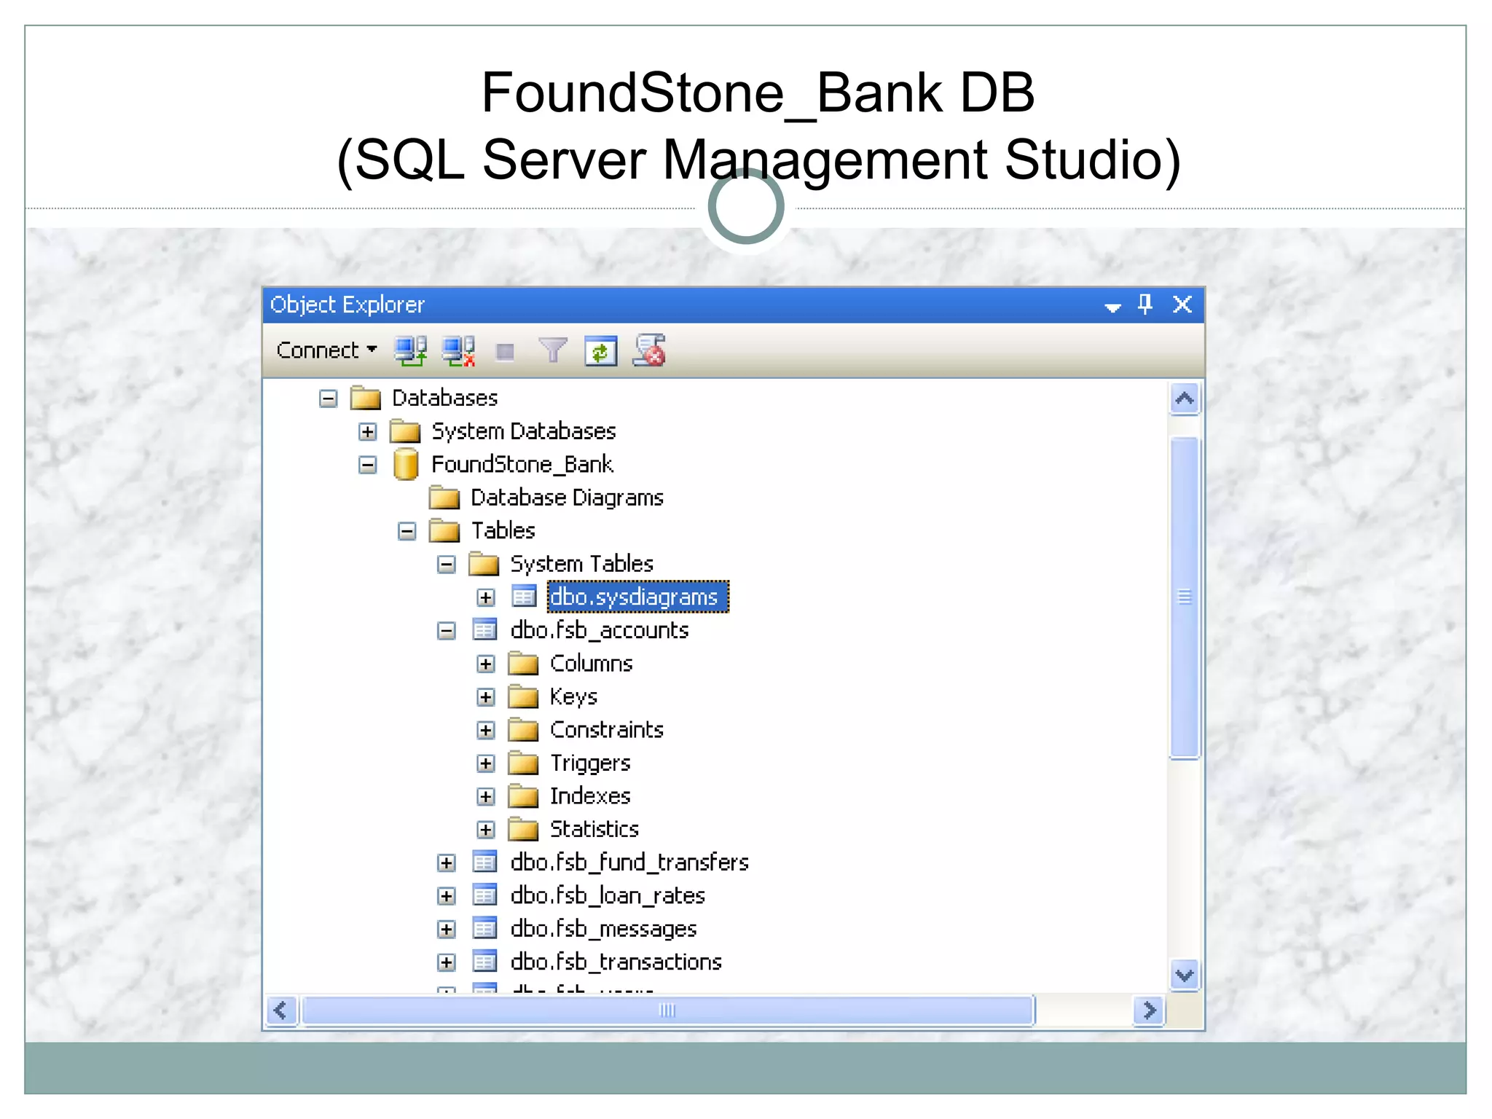Click the vertical scrollbar down arrow
The height and width of the screenshot is (1119, 1492).
[1185, 975]
